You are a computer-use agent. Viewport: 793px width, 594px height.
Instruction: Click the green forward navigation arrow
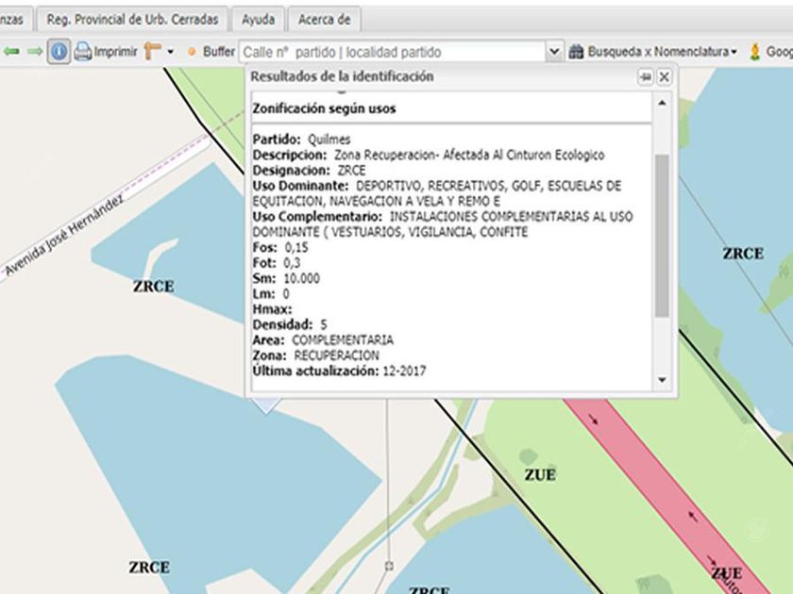[x=34, y=52]
